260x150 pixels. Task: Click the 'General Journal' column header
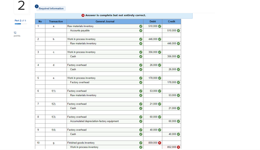click(x=105, y=22)
